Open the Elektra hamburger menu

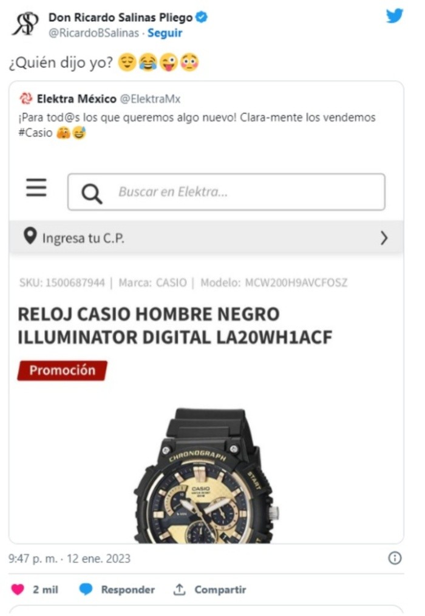tap(36, 187)
